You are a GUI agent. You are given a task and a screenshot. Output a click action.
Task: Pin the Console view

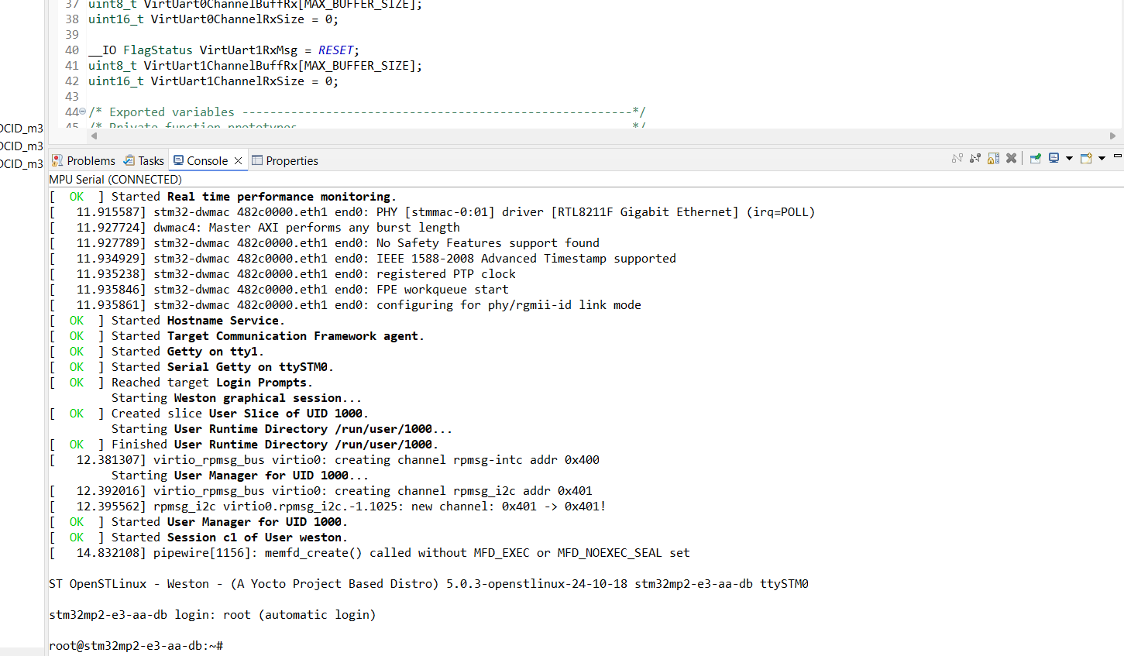1035,158
